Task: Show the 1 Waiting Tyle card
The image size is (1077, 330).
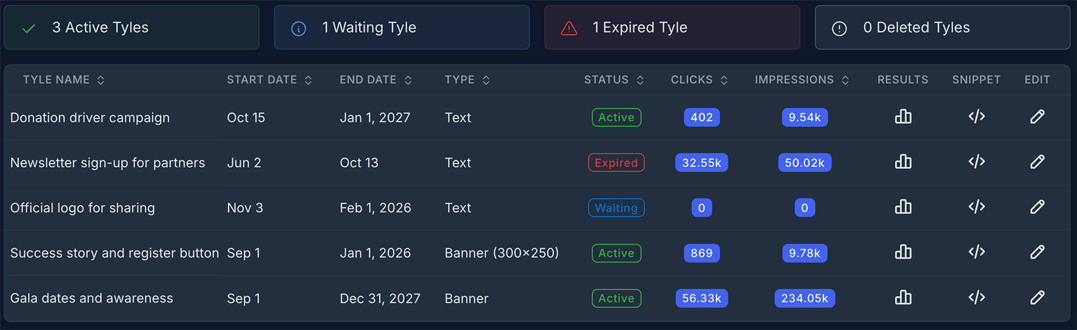Action: click(x=401, y=27)
